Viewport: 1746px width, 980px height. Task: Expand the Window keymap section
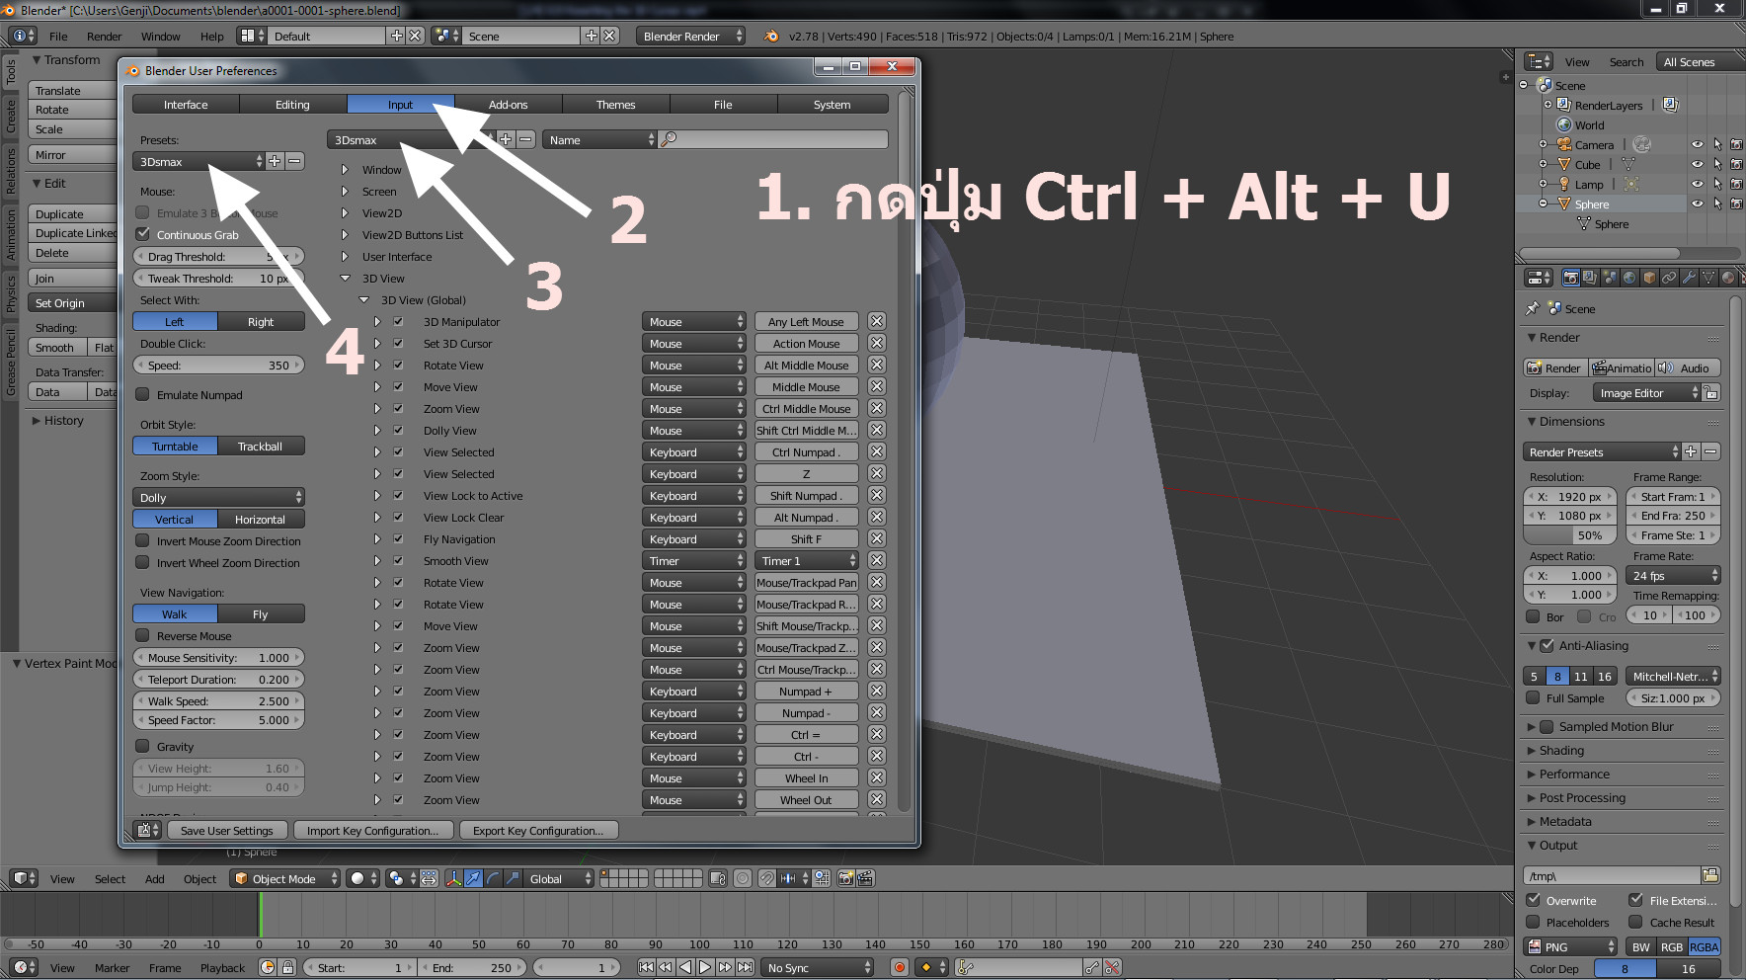[345, 170]
